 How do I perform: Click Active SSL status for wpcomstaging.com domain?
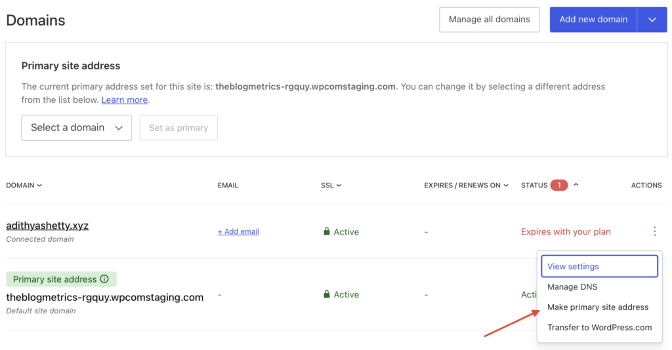pos(346,294)
